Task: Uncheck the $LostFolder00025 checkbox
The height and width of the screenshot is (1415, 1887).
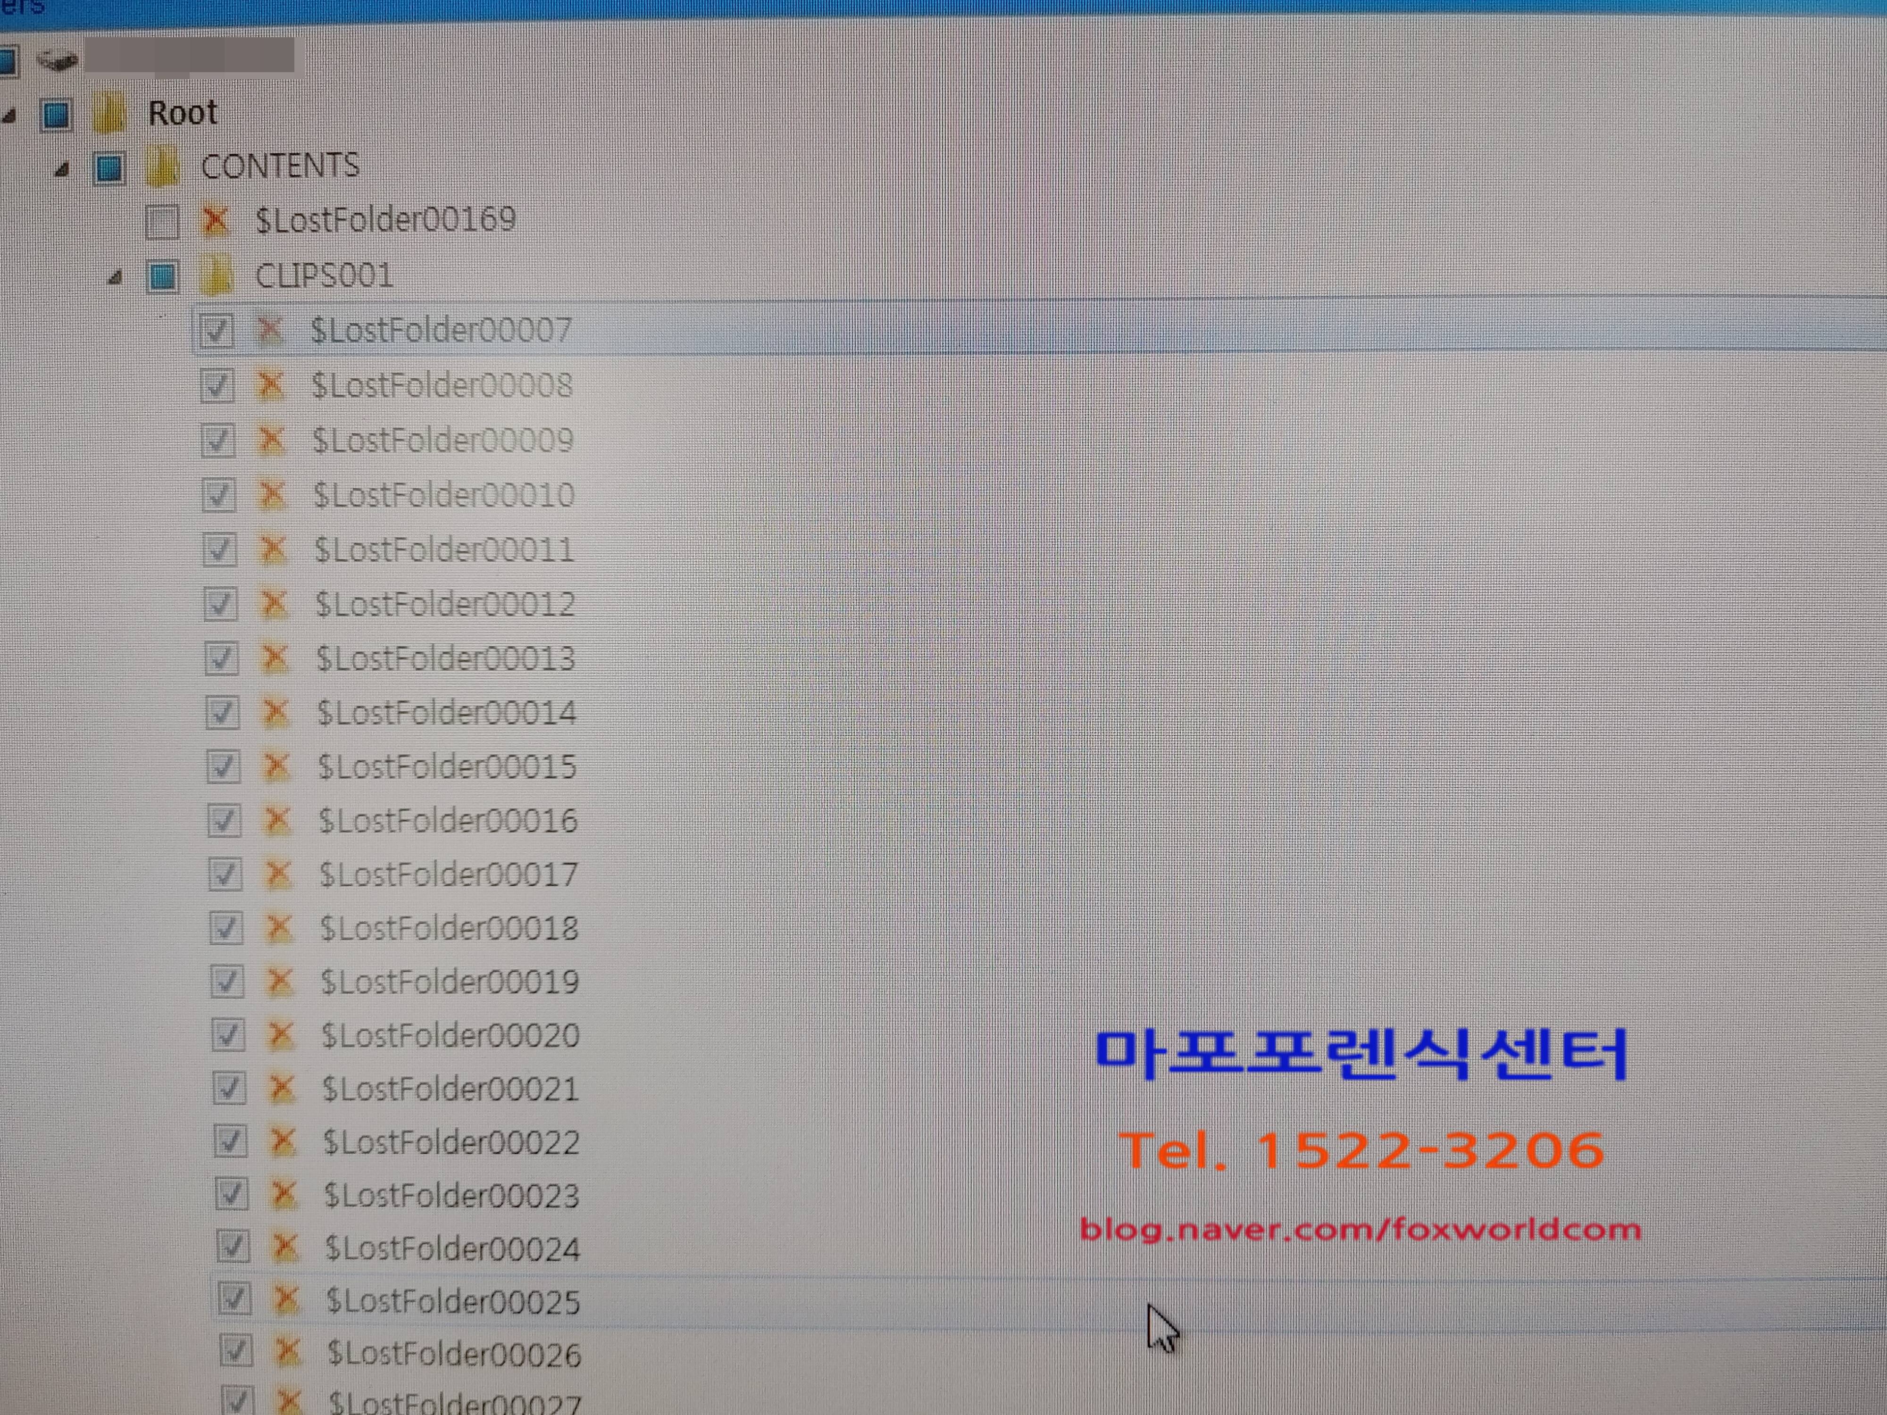Action: [x=234, y=1299]
